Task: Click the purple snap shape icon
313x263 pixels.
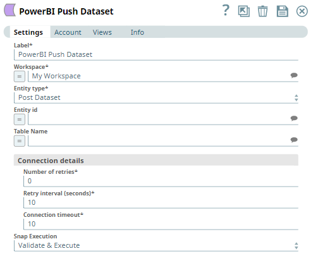Action: [x=9, y=9]
